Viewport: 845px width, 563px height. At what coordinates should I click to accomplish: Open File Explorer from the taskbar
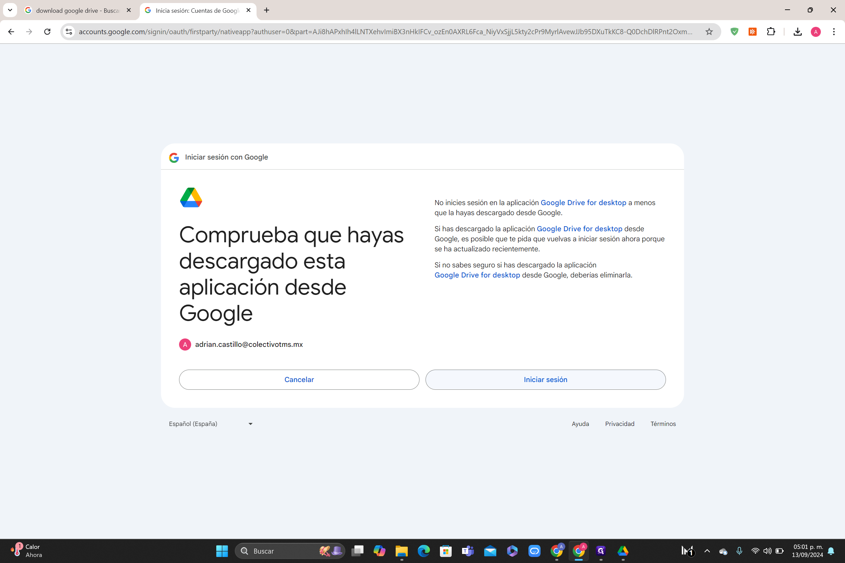click(402, 551)
